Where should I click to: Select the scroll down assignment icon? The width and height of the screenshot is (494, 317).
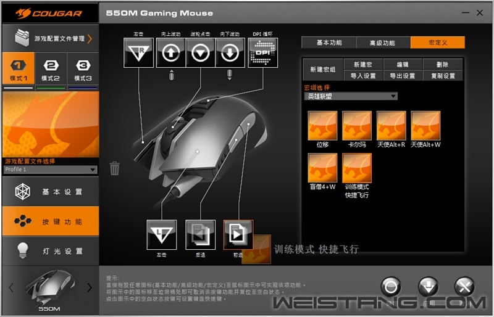tap(230, 52)
